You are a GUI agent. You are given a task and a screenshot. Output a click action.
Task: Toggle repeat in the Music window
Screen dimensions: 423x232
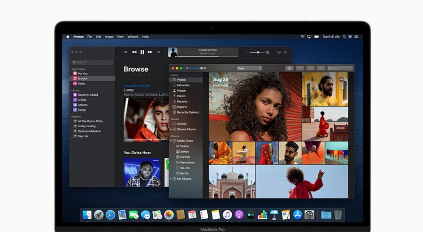click(159, 52)
